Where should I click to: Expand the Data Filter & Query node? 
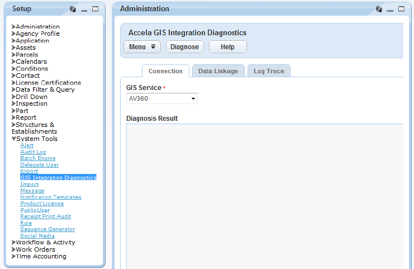click(x=13, y=89)
